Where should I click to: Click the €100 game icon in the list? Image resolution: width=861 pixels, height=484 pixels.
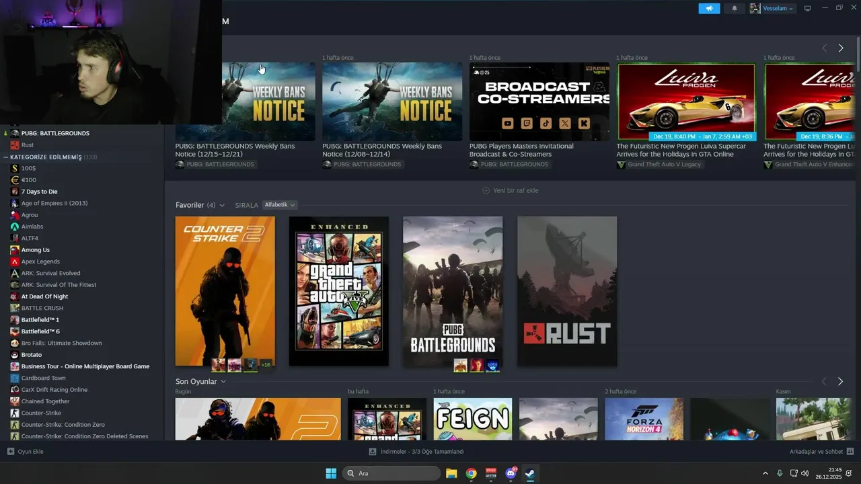(15, 180)
